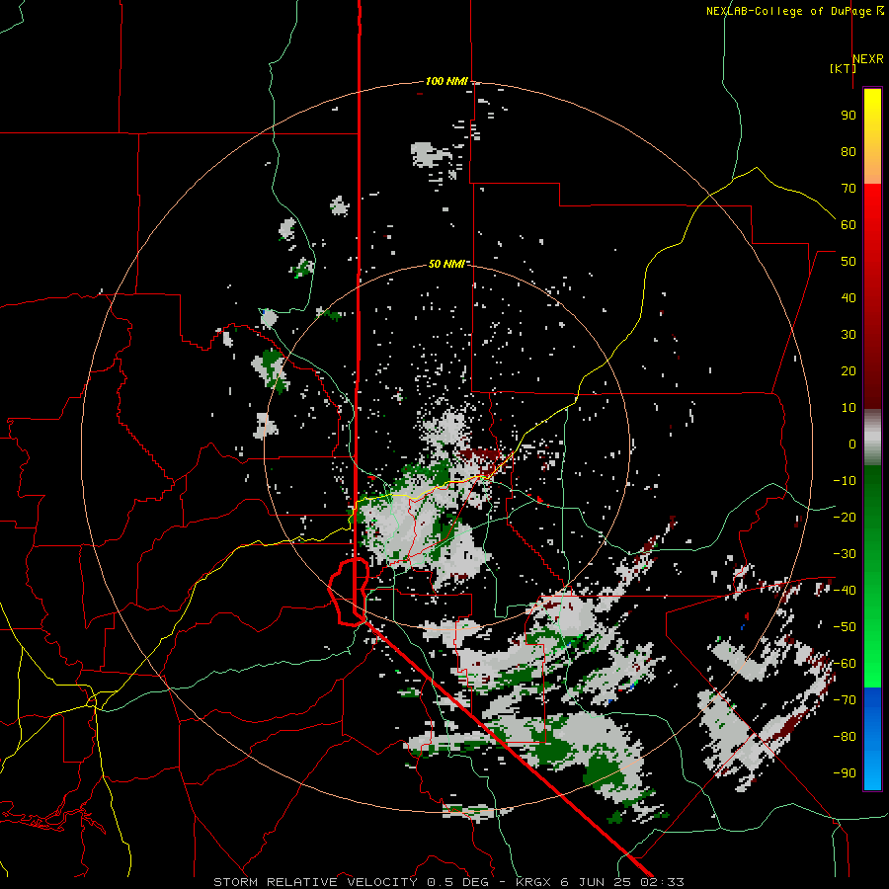This screenshot has width=889, height=889.
Task: Click the -60 value on the velocity scale
Action: (x=845, y=664)
